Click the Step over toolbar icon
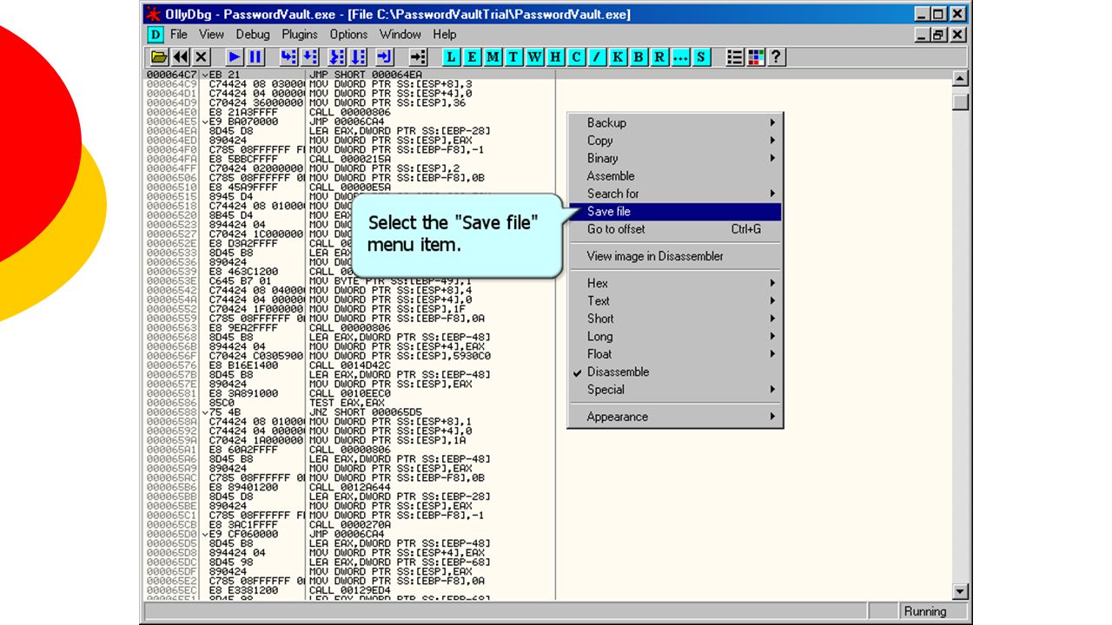The height and width of the screenshot is (625, 1112). tap(309, 57)
